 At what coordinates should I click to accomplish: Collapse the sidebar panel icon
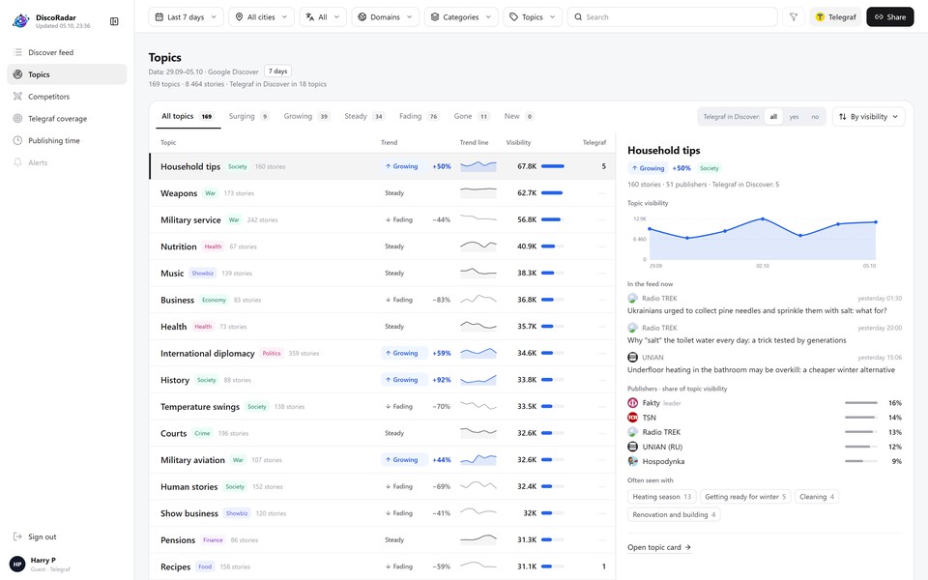point(114,21)
